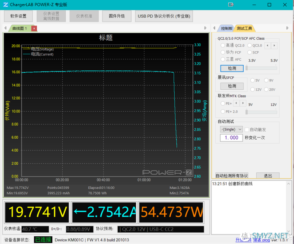Click the chart title 标题
The height and width of the screenshot is (244, 294).
tap(106, 38)
